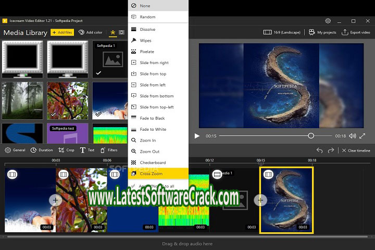Viewport: 375px width, 250px height.
Task: Select Softpedia 1 image item in library
Action: point(110,59)
